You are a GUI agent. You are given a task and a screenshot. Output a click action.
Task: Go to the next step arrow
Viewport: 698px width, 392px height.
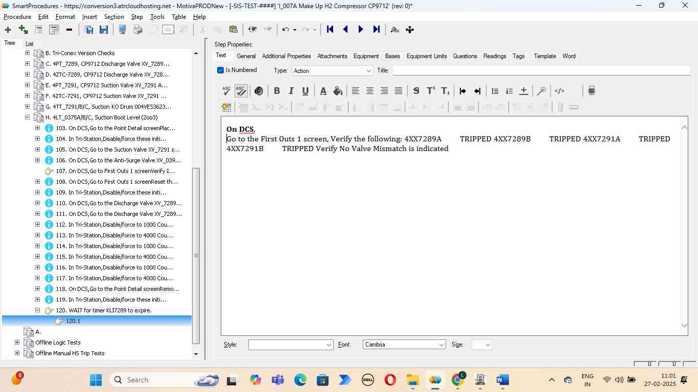pos(361,30)
